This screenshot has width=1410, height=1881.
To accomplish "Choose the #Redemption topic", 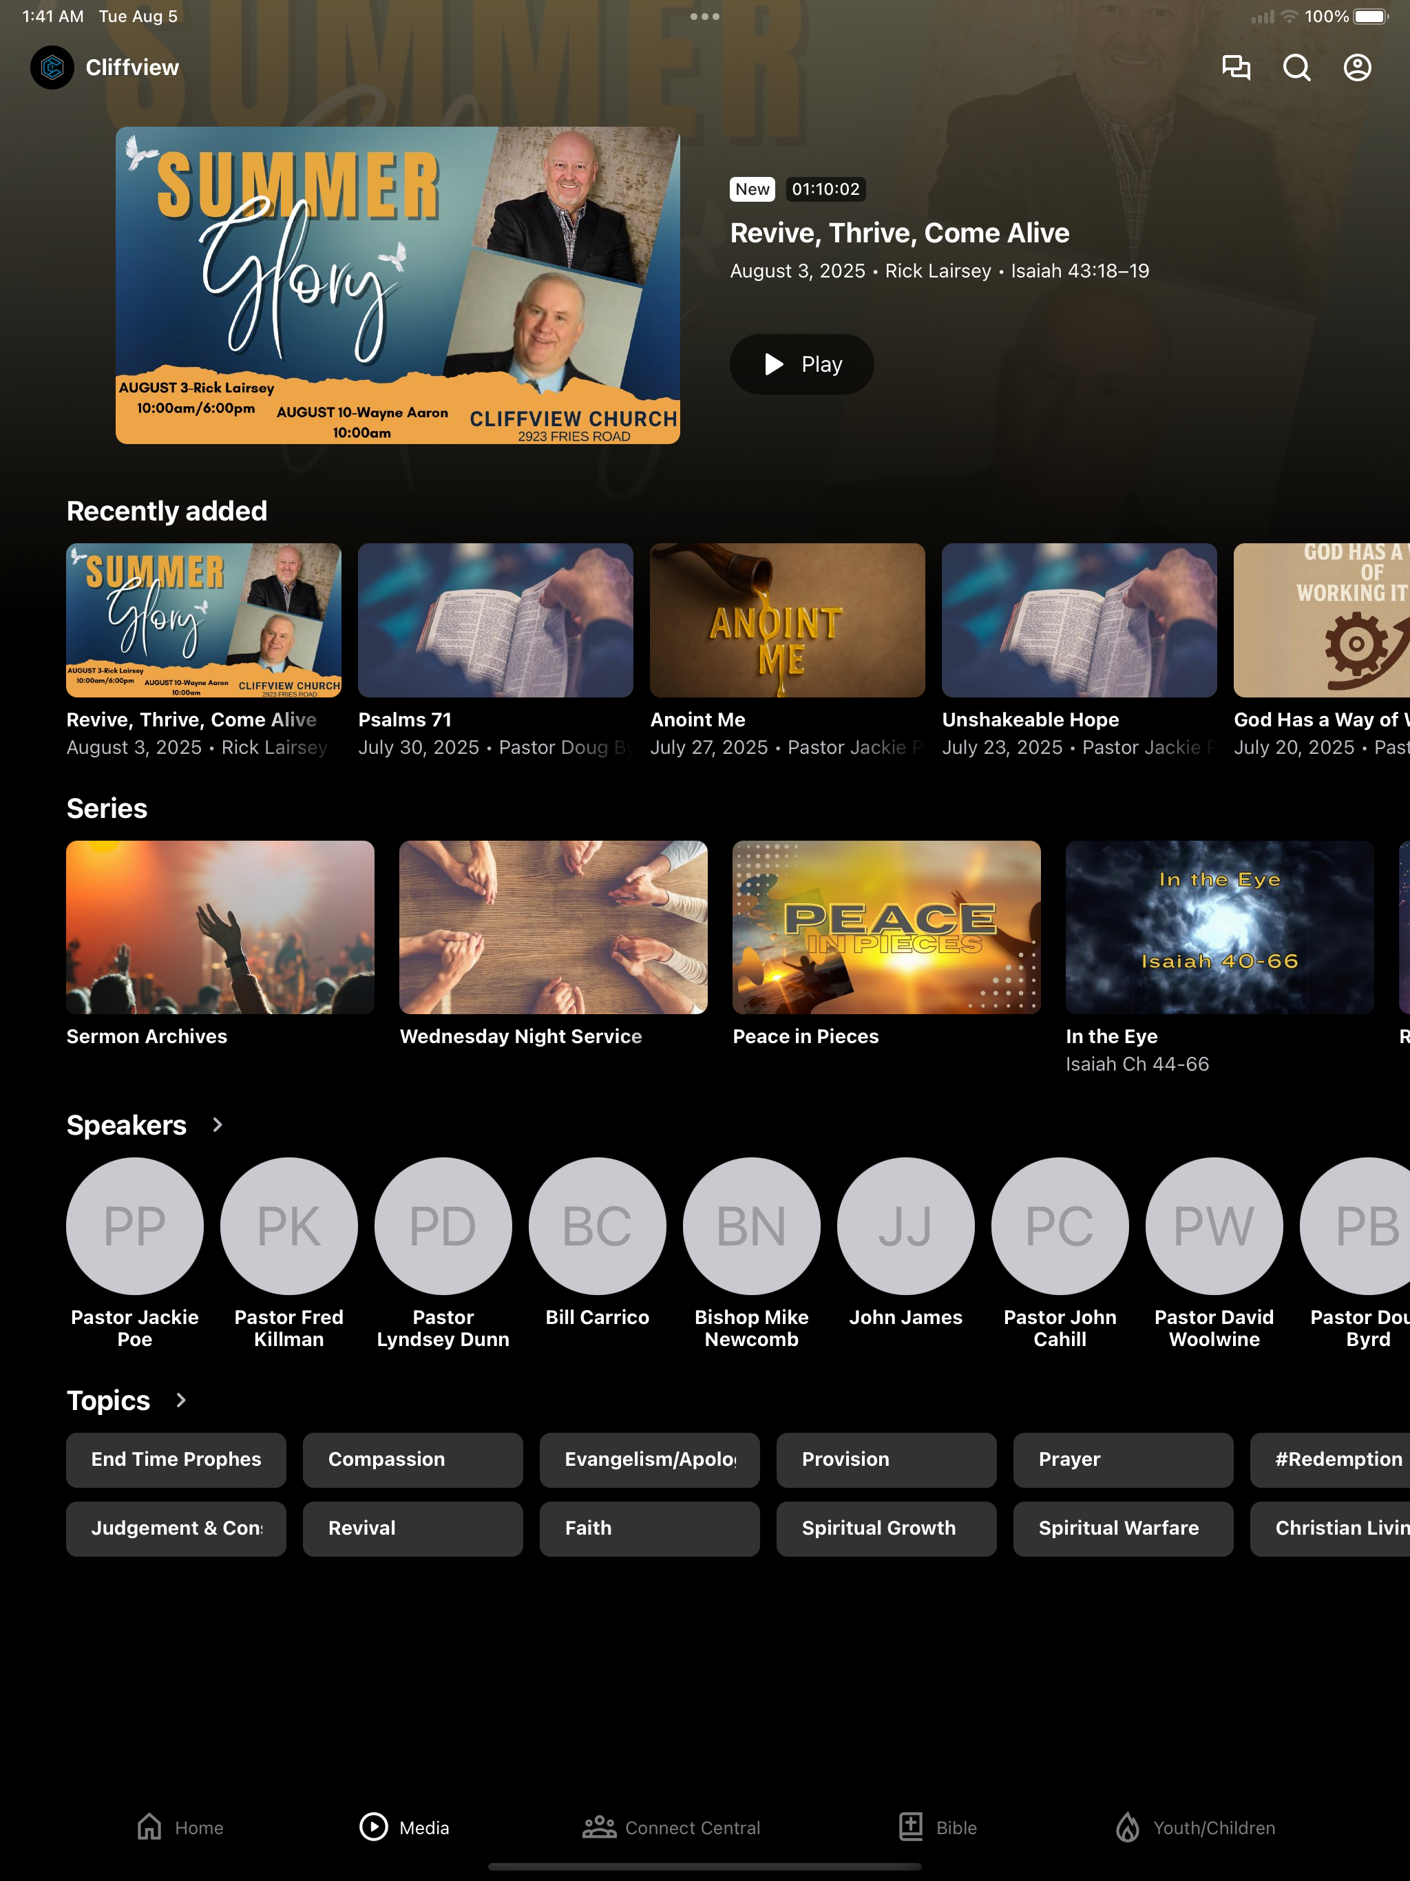I will 1330,1460.
